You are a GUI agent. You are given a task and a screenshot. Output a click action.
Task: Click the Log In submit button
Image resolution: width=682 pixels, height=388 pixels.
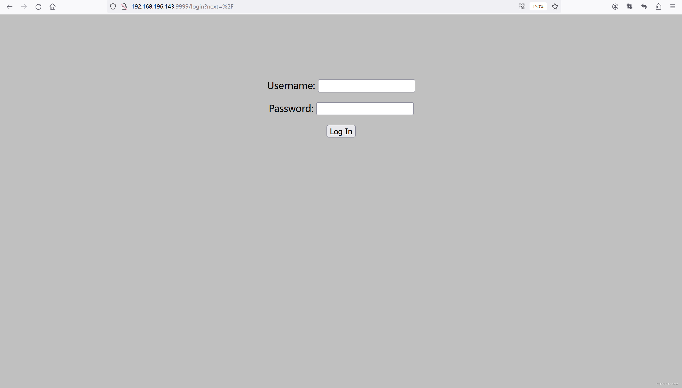(x=341, y=131)
